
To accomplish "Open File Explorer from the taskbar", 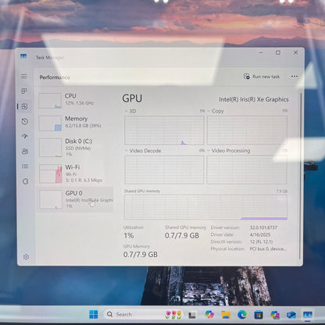I will click(x=226, y=315).
